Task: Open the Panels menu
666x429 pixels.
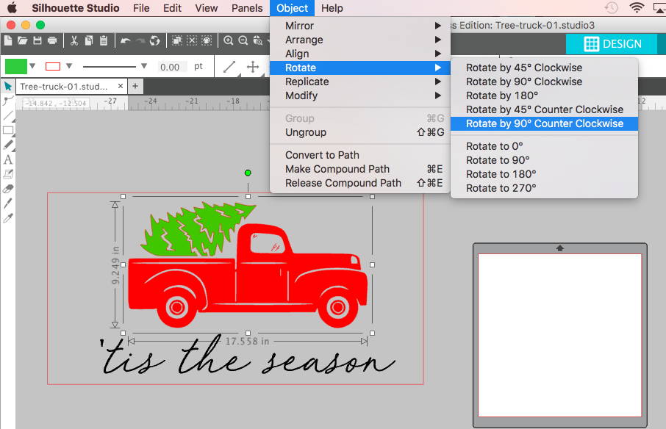Action: pos(247,8)
